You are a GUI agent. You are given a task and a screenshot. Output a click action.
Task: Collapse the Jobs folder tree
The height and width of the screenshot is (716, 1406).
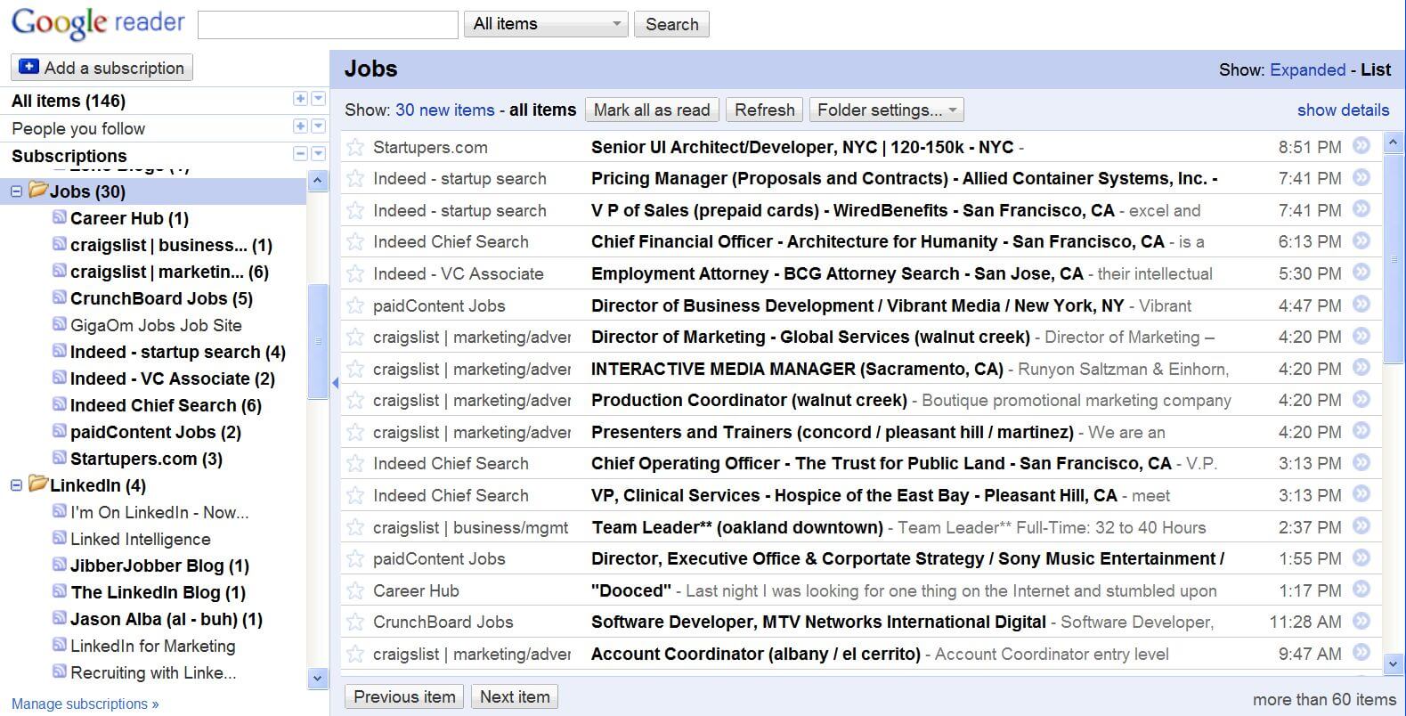click(16, 191)
